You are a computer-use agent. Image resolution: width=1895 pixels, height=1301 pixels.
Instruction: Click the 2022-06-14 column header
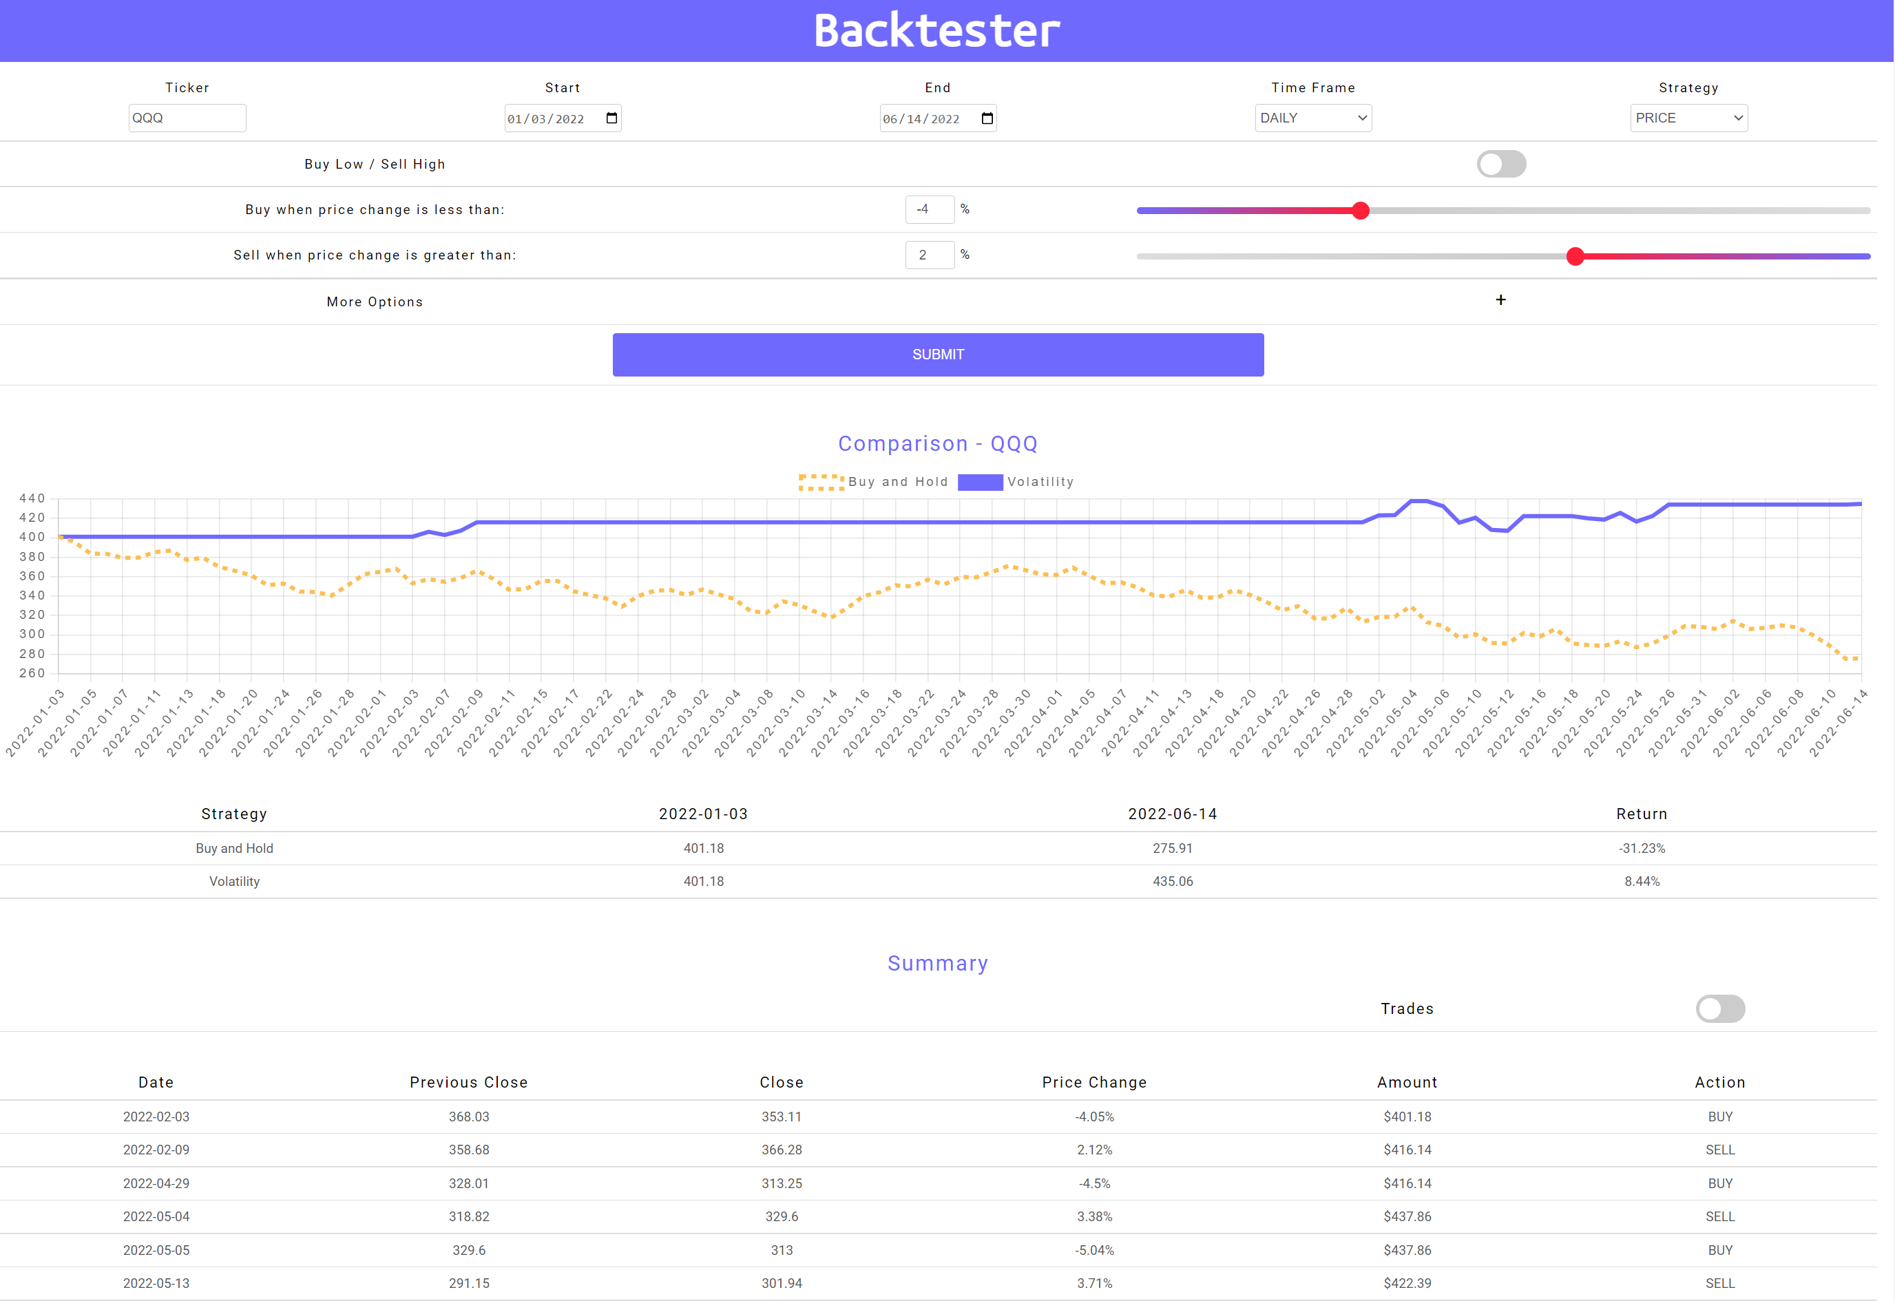[x=1173, y=814]
